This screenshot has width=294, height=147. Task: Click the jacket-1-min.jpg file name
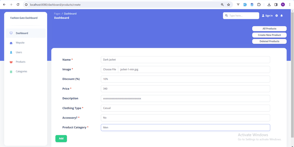129,69
